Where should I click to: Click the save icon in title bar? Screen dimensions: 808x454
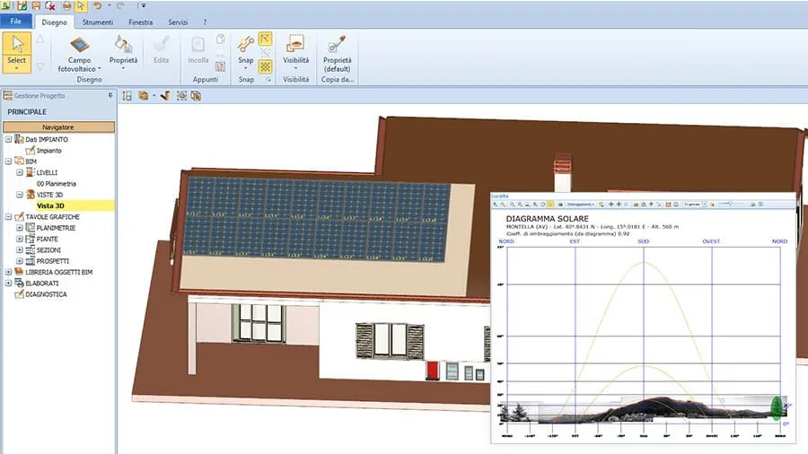pyautogui.click(x=22, y=6)
